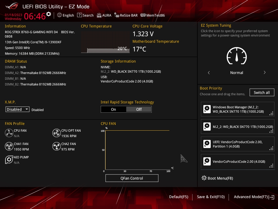278x209 pixels.
Task: Click Save & Exit(F10)
Action: coord(211,197)
